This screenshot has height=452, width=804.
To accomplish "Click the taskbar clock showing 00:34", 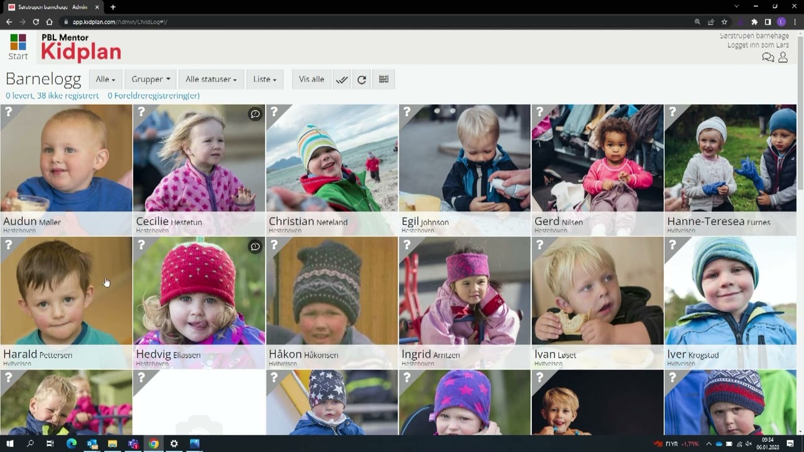I will coord(768,444).
